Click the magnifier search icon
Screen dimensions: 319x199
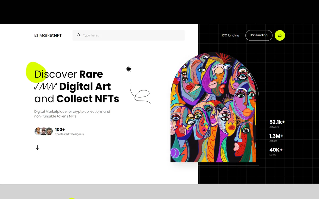pos(78,35)
